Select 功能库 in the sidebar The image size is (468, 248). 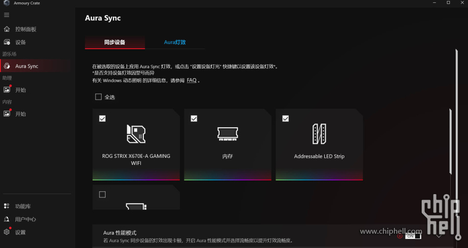[23, 206]
